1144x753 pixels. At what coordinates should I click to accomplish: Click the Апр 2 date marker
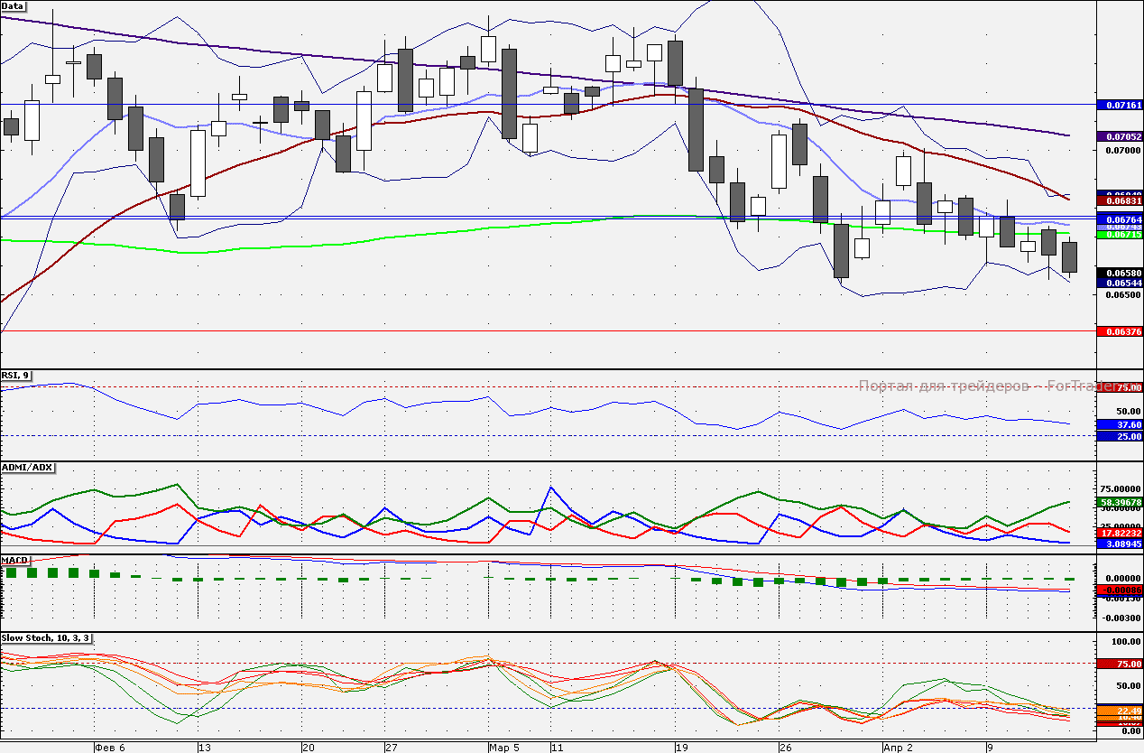tap(898, 748)
